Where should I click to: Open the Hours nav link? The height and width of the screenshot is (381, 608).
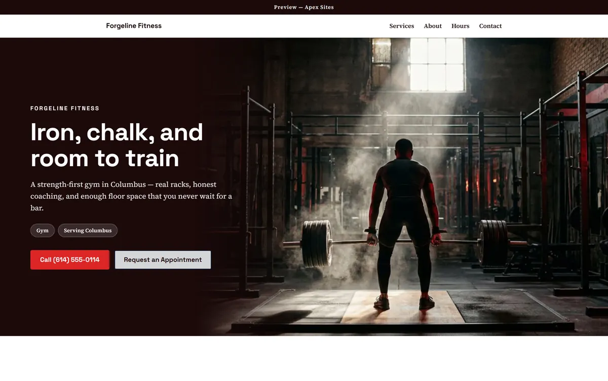460,26
